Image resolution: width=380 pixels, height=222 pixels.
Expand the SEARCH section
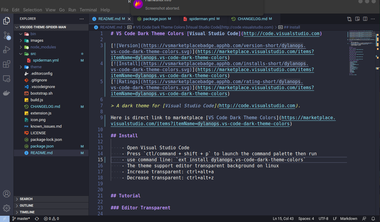tap(51, 199)
